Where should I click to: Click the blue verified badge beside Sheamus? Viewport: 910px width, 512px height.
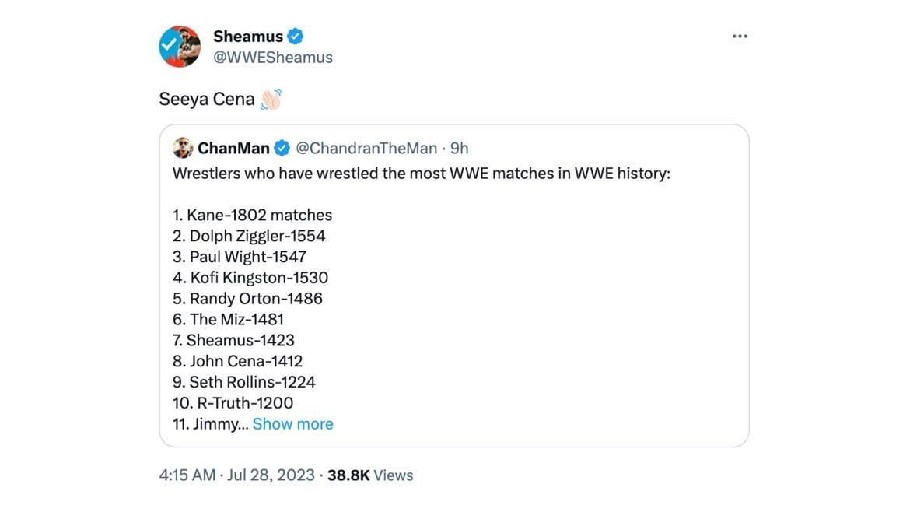point(296,36)
